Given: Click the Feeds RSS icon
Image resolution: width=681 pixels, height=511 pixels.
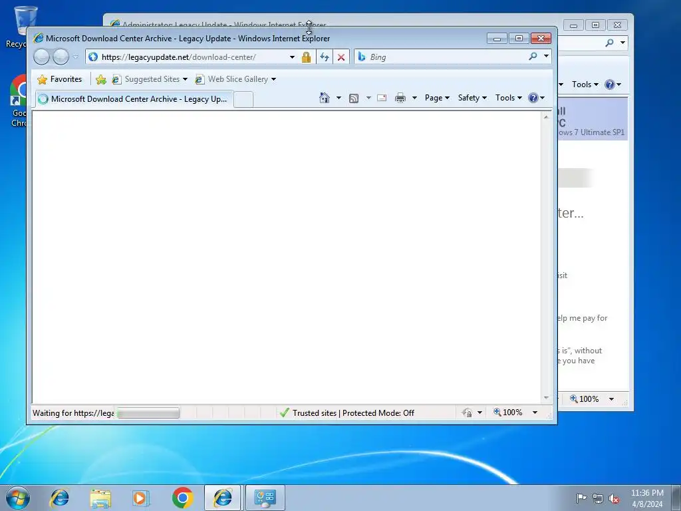Looking at the screenshot, I should [x=354, y=98].
